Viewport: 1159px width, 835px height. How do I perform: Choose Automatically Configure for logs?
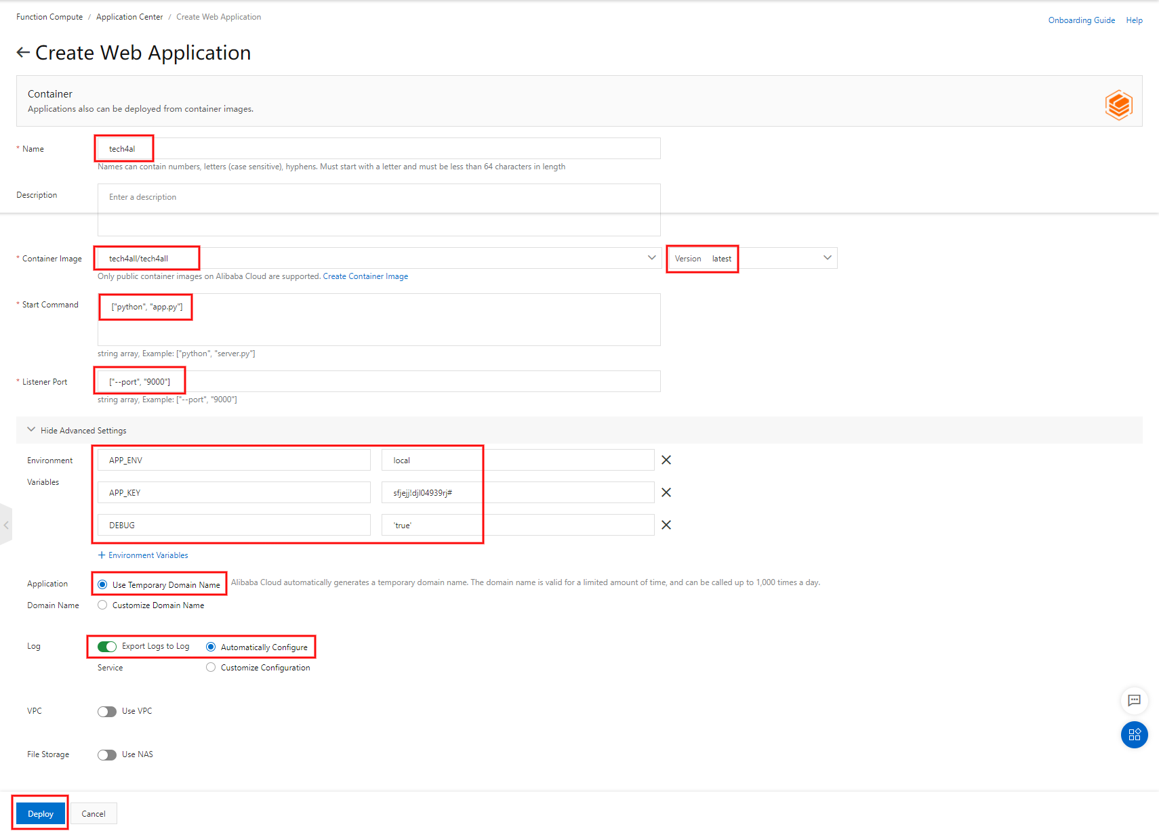tap(211, 647)
